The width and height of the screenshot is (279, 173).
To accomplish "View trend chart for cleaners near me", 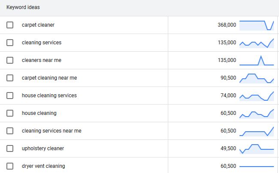I will (257, 61).
